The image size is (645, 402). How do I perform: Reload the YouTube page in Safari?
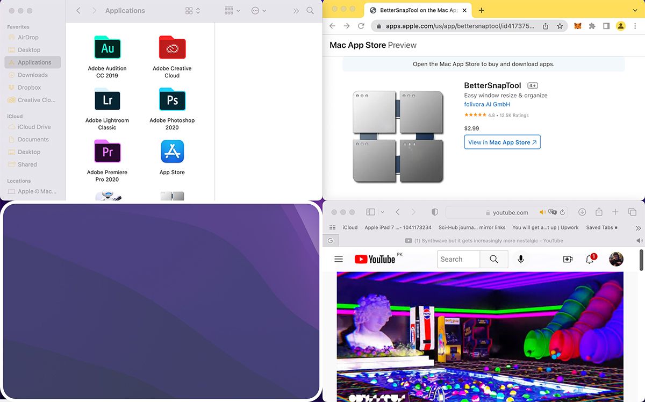click(562, 212)
